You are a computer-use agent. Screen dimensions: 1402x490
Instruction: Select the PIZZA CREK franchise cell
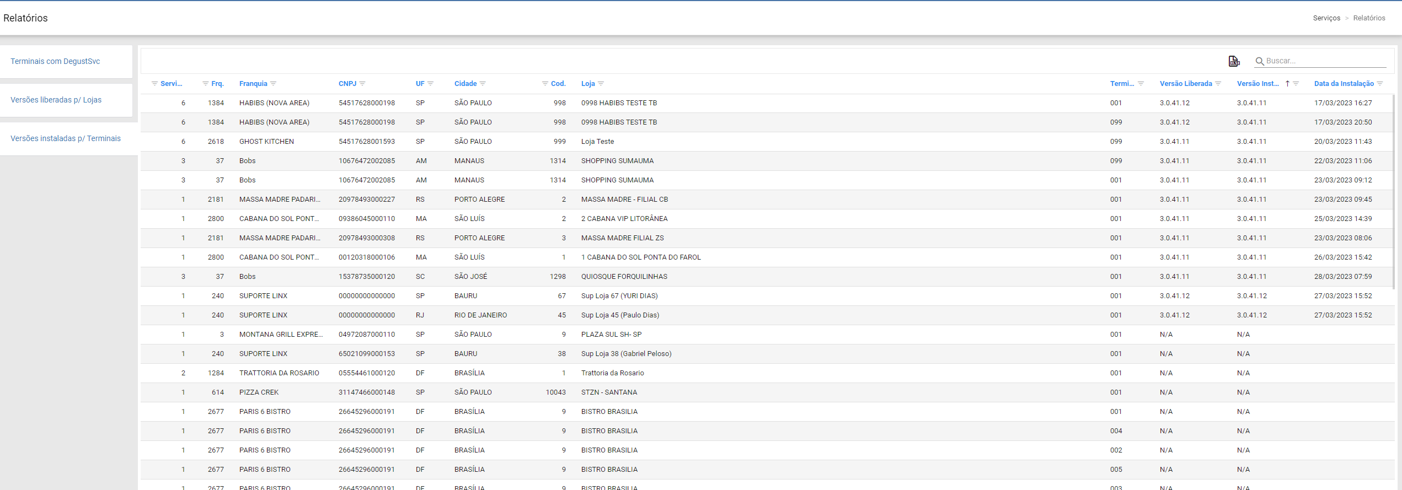259,392
